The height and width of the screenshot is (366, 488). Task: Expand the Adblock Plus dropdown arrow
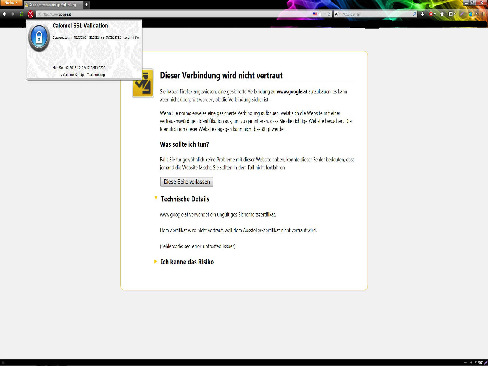click(435, 14)
